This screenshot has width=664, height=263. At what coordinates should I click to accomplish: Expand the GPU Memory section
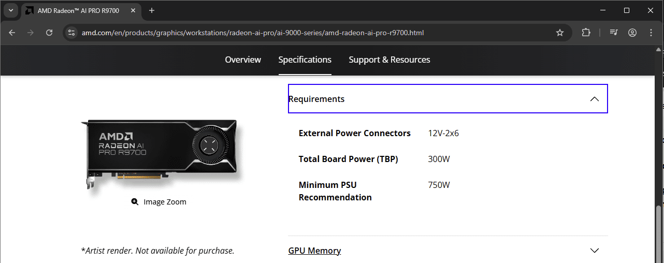(x=594, y=251)
